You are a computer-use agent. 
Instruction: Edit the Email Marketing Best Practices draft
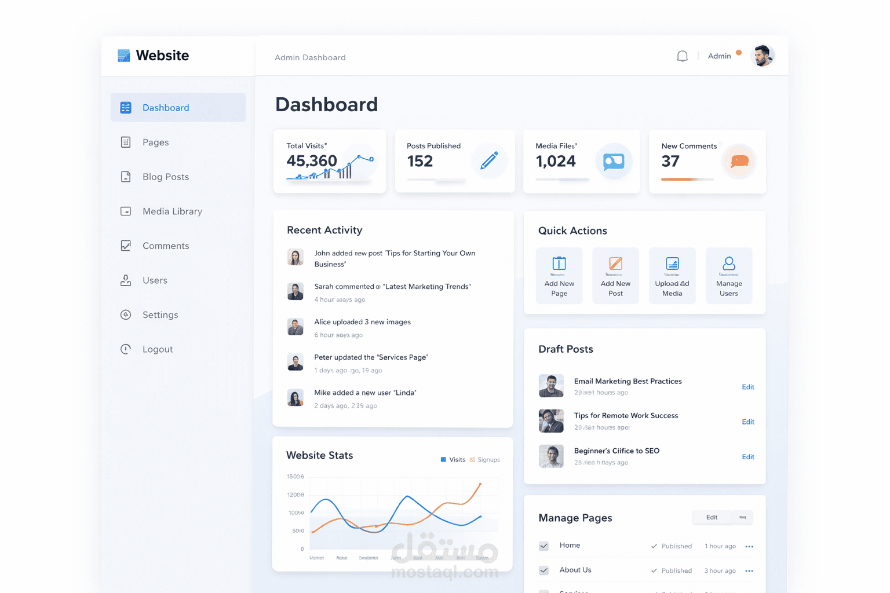click(x=748, y=387)
